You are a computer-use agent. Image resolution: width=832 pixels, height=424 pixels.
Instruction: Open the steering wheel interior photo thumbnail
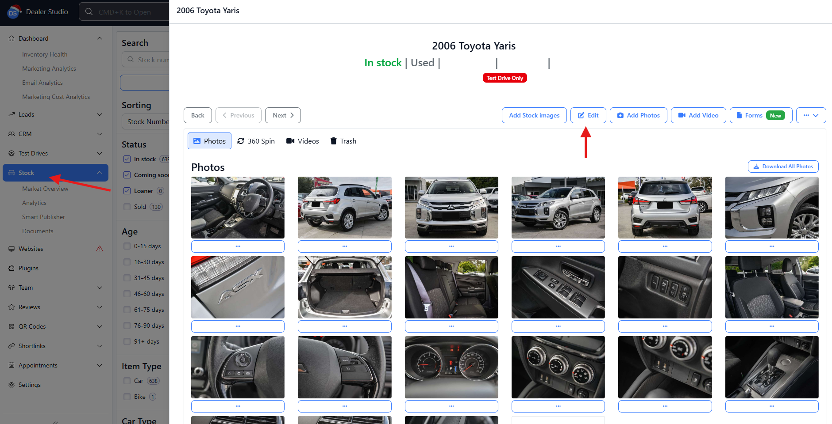coord(238,367)
